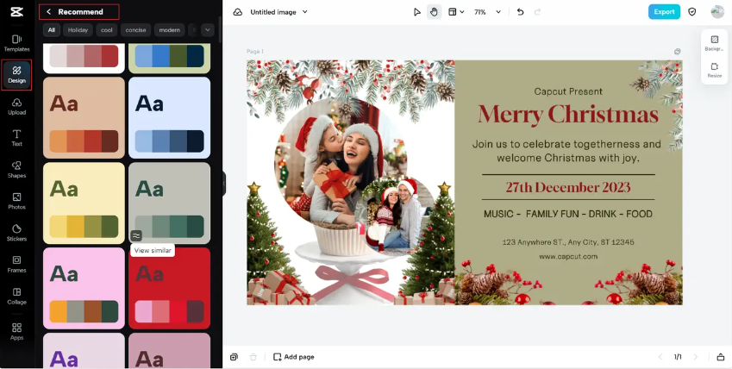Apply the blue-olive palette on green card
This screenshot has width=732, height=369.
[170, 58]
